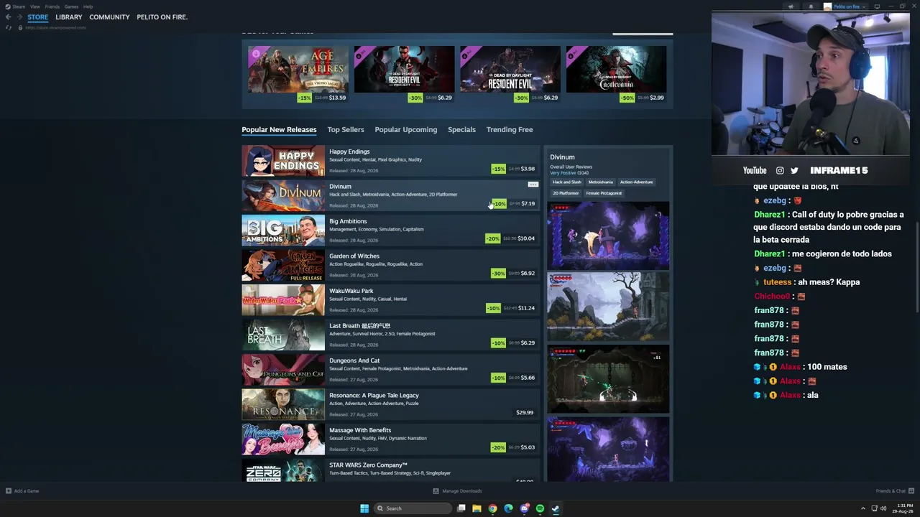Click Add a Game
The height and width of the screenshot is (517, 920).
coord(22,491)
